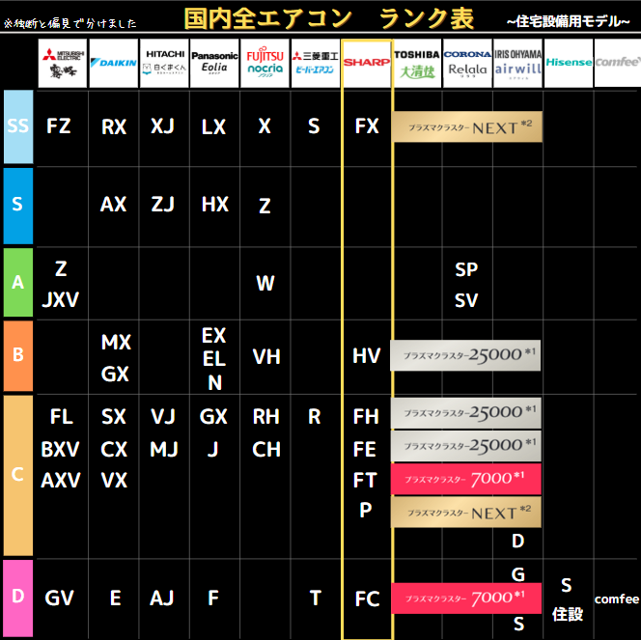Click the プラズマクラスター7000 banner beside FT
Viewport: 641px width, 640px height.
pos(466,479)
